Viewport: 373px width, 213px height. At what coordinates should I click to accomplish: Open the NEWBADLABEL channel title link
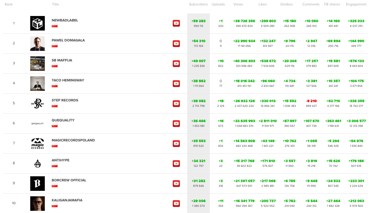point(65,20)
